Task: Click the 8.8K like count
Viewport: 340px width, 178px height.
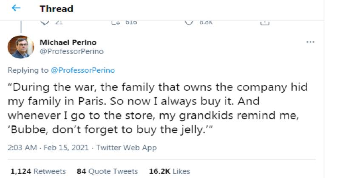Action: 206,22
